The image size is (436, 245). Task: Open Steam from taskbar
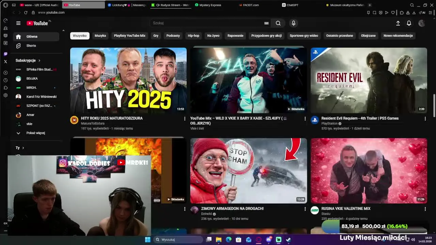[289, 240]
